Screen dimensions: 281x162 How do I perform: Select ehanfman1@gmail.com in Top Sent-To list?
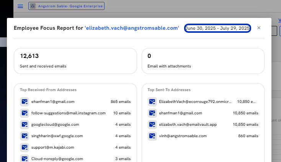pyautogui.click(x=180, y=113)
